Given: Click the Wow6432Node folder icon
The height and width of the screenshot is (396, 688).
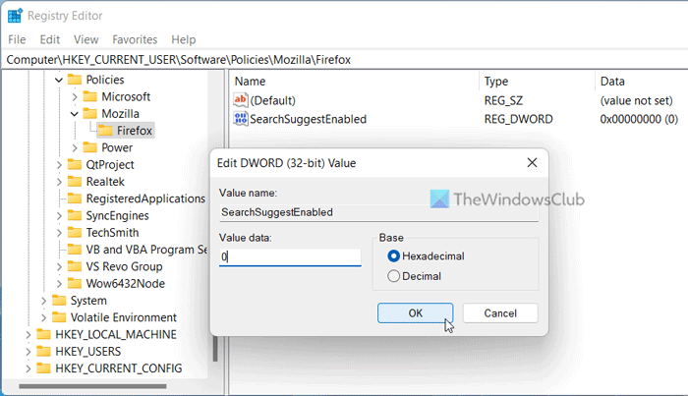Looking at the screenshot, I should point(75,283).
